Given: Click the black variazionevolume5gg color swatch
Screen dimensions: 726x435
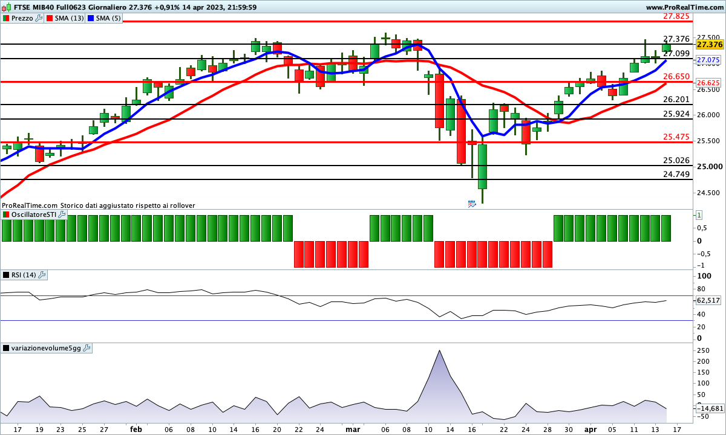Looking at the screenshot, I should point(6,348).
